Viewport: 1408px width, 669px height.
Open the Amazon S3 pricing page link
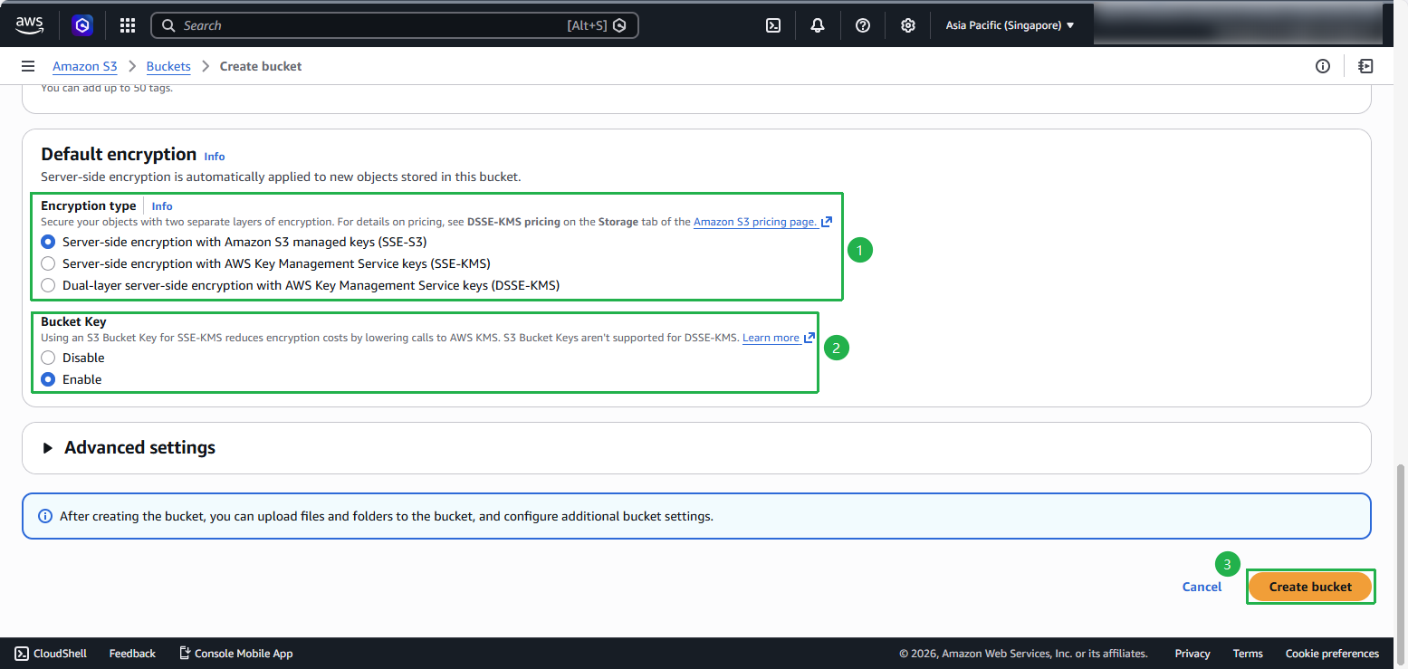pos(755,222)
